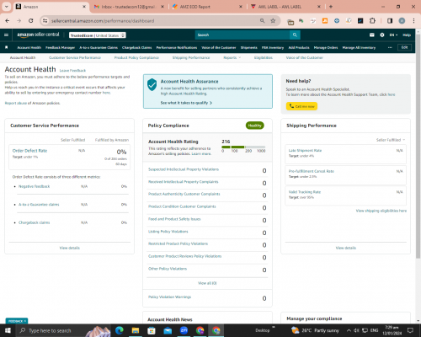
Task: Open the buyer messages mail icon
Action: tap(372, 35)
